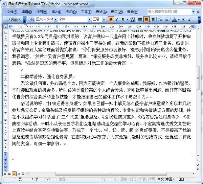The width and height of the screenshot is (203, 184).
Task: Click heading 二勤学苦练、强化自身素质
Action: (x=46, y=76)
